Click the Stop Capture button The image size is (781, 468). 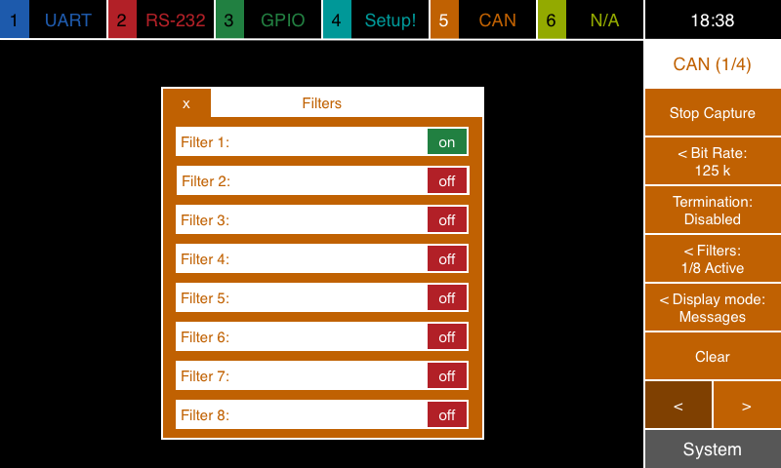713,112
